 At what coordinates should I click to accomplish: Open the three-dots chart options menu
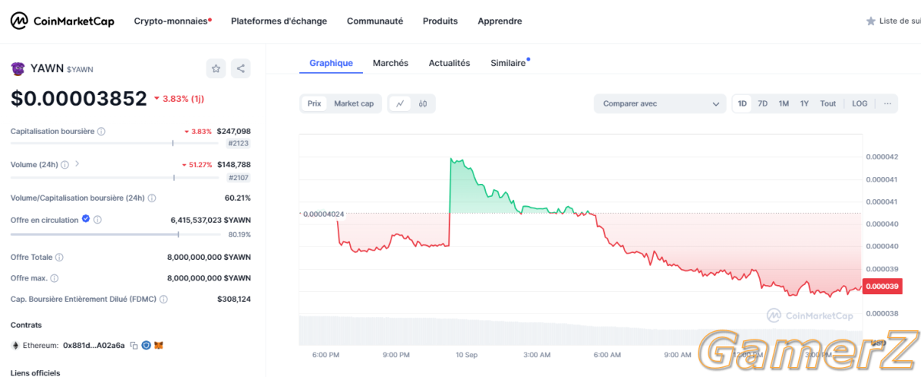point(887,103)
